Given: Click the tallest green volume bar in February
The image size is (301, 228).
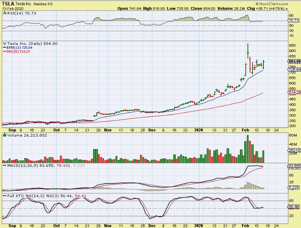Looking at the screenshot, I should point(248,149).
